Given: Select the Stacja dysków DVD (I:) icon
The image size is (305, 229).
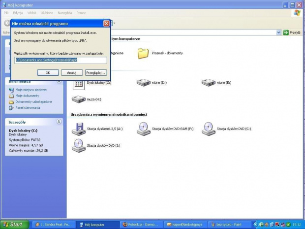Looking at the screenshot, I should 79,145.
